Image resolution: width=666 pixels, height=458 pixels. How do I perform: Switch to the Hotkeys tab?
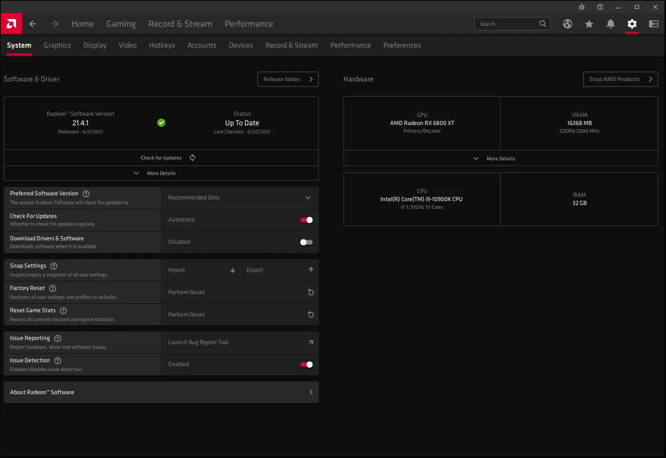[162, 45]
